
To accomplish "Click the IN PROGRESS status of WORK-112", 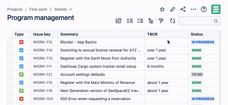I will [x=203, y=42].
